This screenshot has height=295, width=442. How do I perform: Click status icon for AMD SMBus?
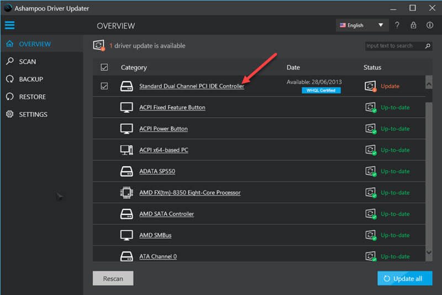371,235
